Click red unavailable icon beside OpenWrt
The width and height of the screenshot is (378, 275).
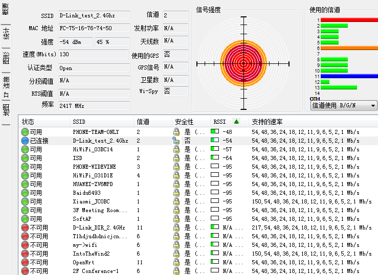tap(25, 262)
